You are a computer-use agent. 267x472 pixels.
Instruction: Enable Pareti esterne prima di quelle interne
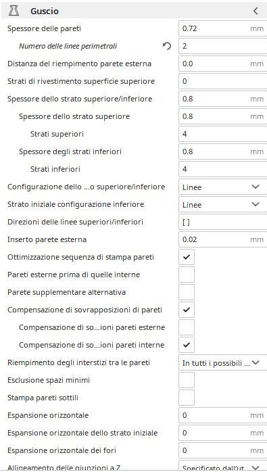click(x=187, y=275)
